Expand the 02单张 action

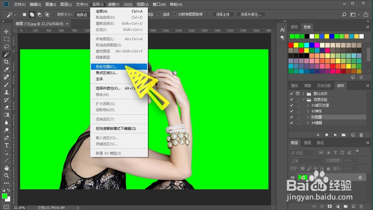[308, 111]
